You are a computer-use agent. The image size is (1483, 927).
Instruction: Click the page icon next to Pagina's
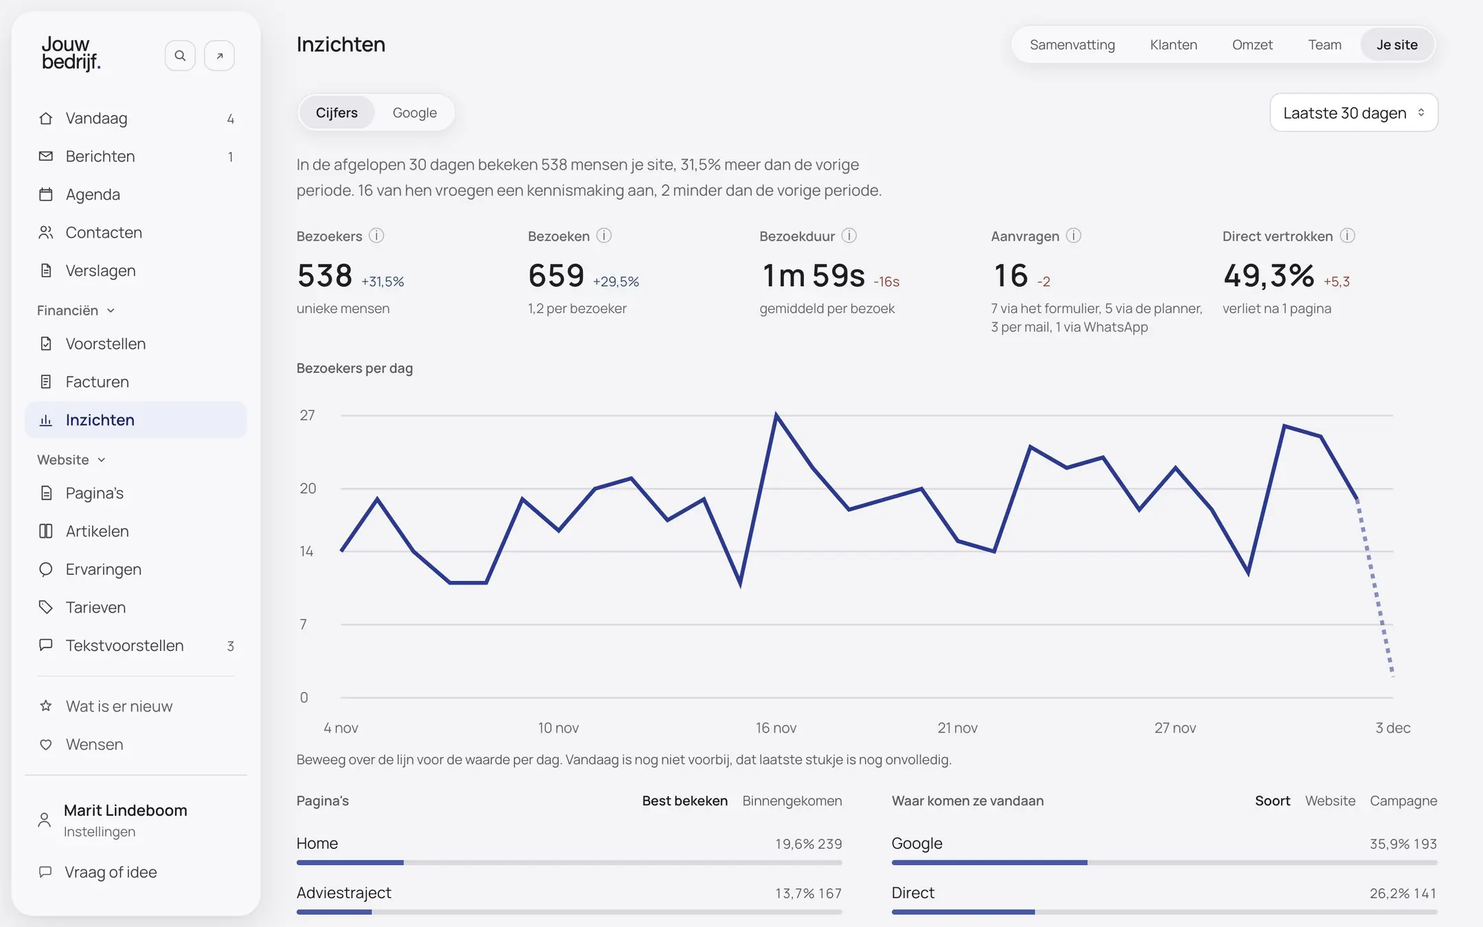[x=46, y=493]
